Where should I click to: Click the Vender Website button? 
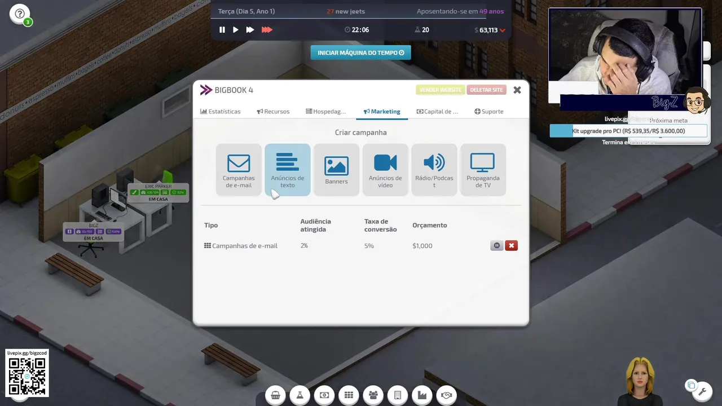coord(441,90)
